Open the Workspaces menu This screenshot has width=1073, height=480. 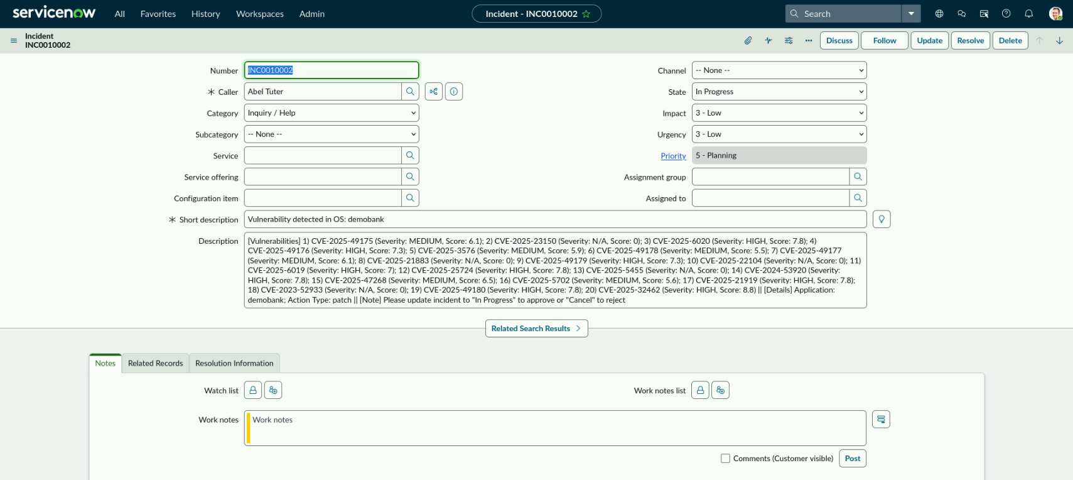point(259,14)
